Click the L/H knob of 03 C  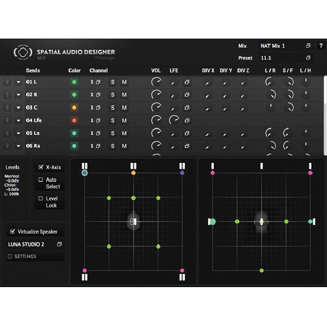coord(306,107)
